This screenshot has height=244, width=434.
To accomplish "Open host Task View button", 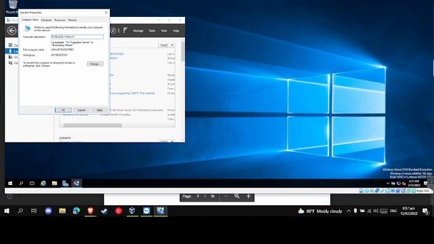I will pos(34,211).
